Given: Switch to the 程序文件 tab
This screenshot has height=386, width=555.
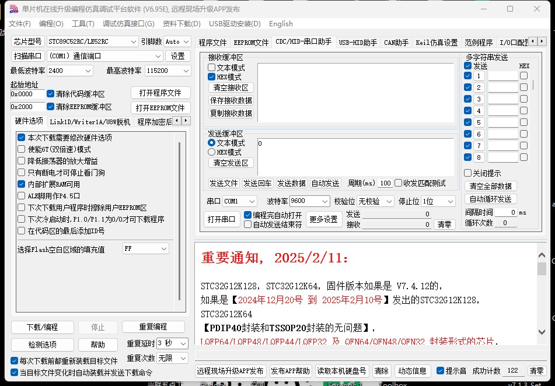Looking at the screenshot, I should click(213, 43).
